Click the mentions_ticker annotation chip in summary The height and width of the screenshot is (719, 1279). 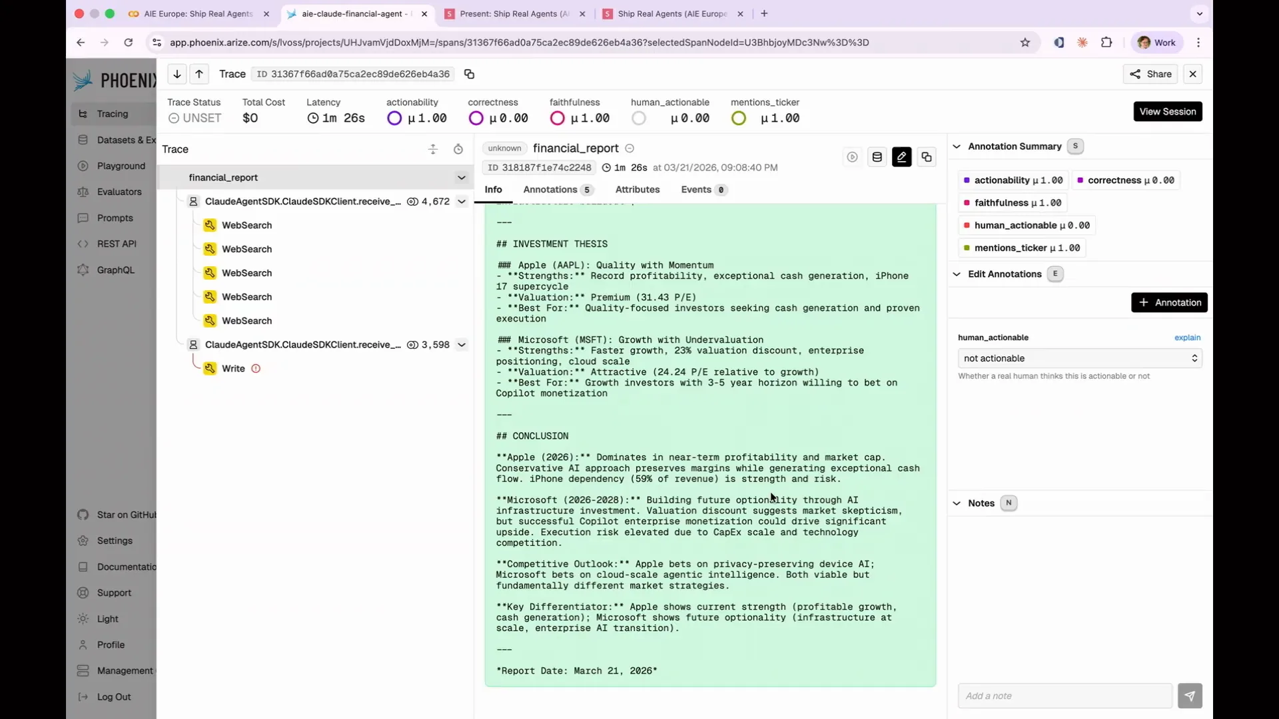1022,248
